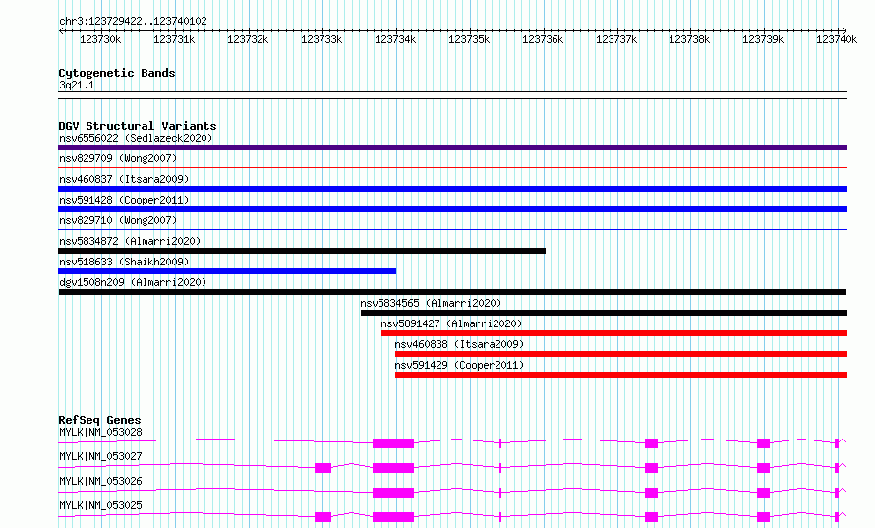
Task: Click the red nsv460838 variant bar
Action: (x=621, y=354)
